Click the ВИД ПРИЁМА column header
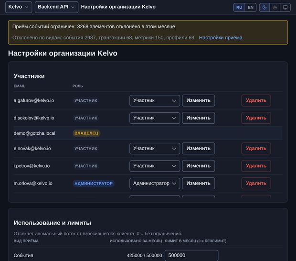This screenshot has width=296, height=261. (x=26, y=241)
